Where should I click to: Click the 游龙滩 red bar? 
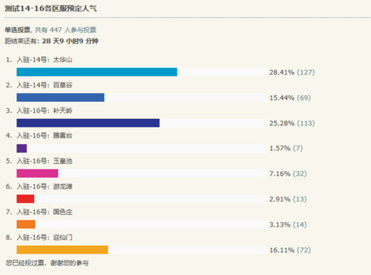click(x=26, y=199)
